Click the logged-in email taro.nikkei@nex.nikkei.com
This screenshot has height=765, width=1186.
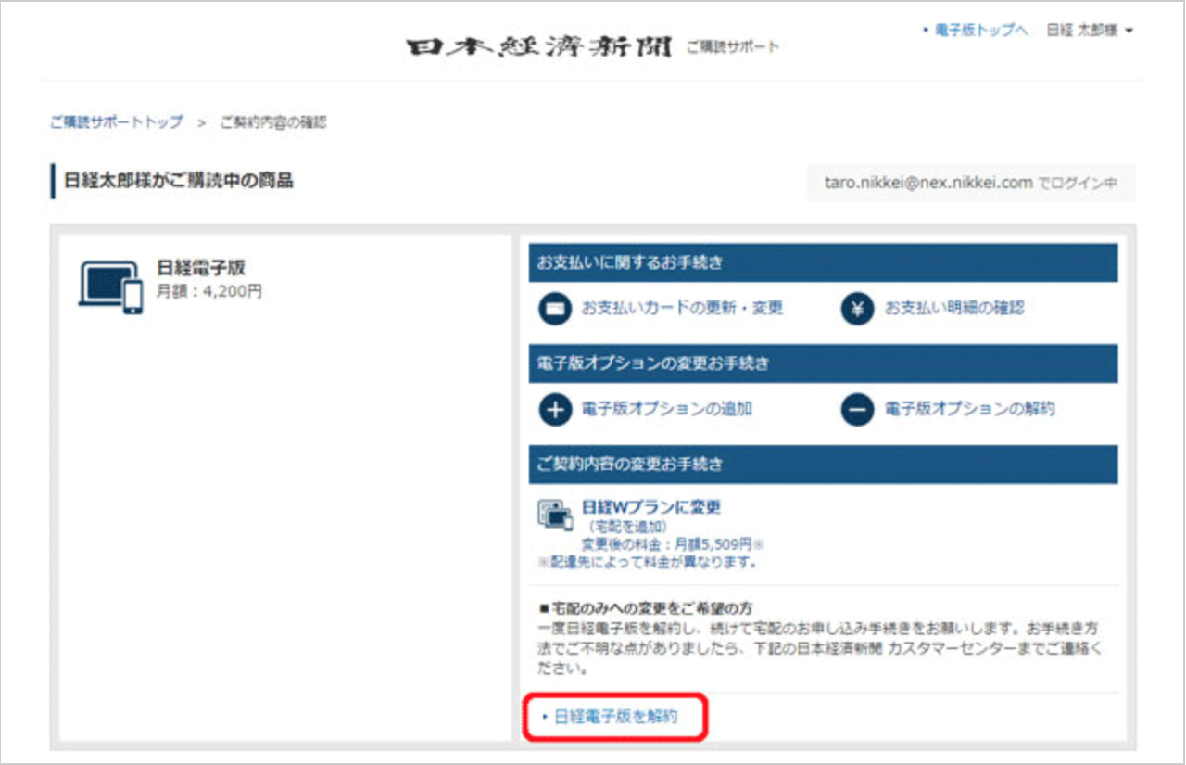tap(928, 184)
